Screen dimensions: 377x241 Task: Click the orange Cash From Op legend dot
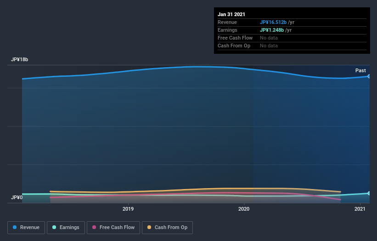(149, 227)
